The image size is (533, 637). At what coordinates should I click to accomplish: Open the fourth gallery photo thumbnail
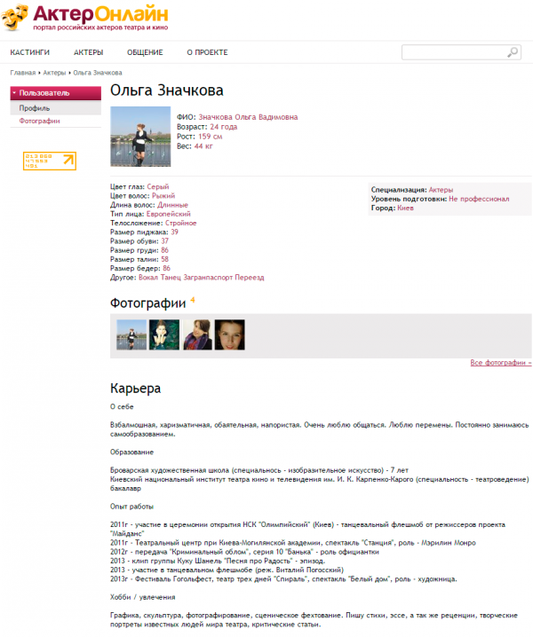point(229,334)
